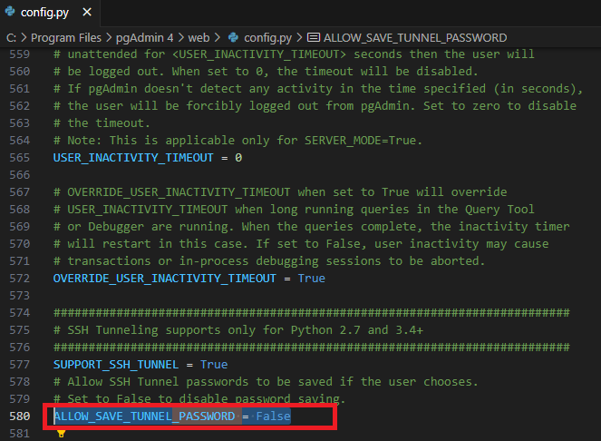Click the highlighted ALLOW_SAVE_TUNNEL_PASSWORD variable name
Image resolution: width=601 pixels, height=441 pixels.
[x=145, y=416]
